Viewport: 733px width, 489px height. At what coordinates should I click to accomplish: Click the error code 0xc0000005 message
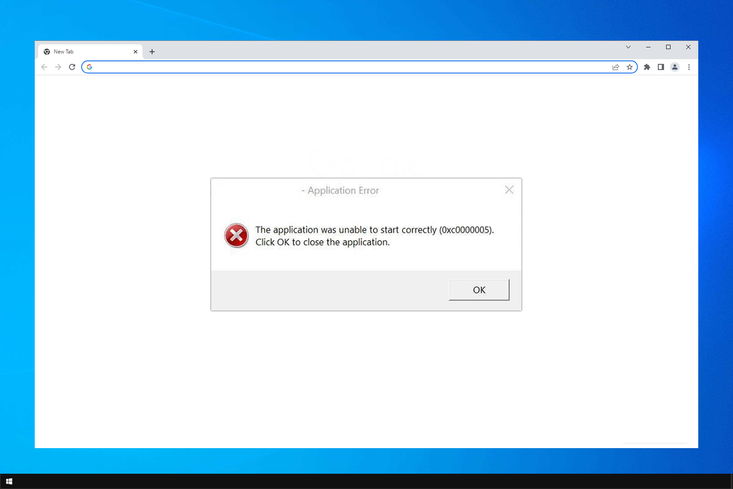[x=375, y=230]
